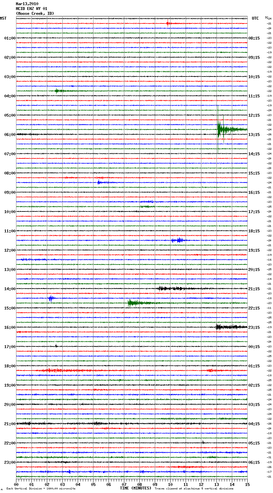This screenshot has width=273, height=493.
Task: Click the 05 minute axis tick label
Action: pos(93,484)
